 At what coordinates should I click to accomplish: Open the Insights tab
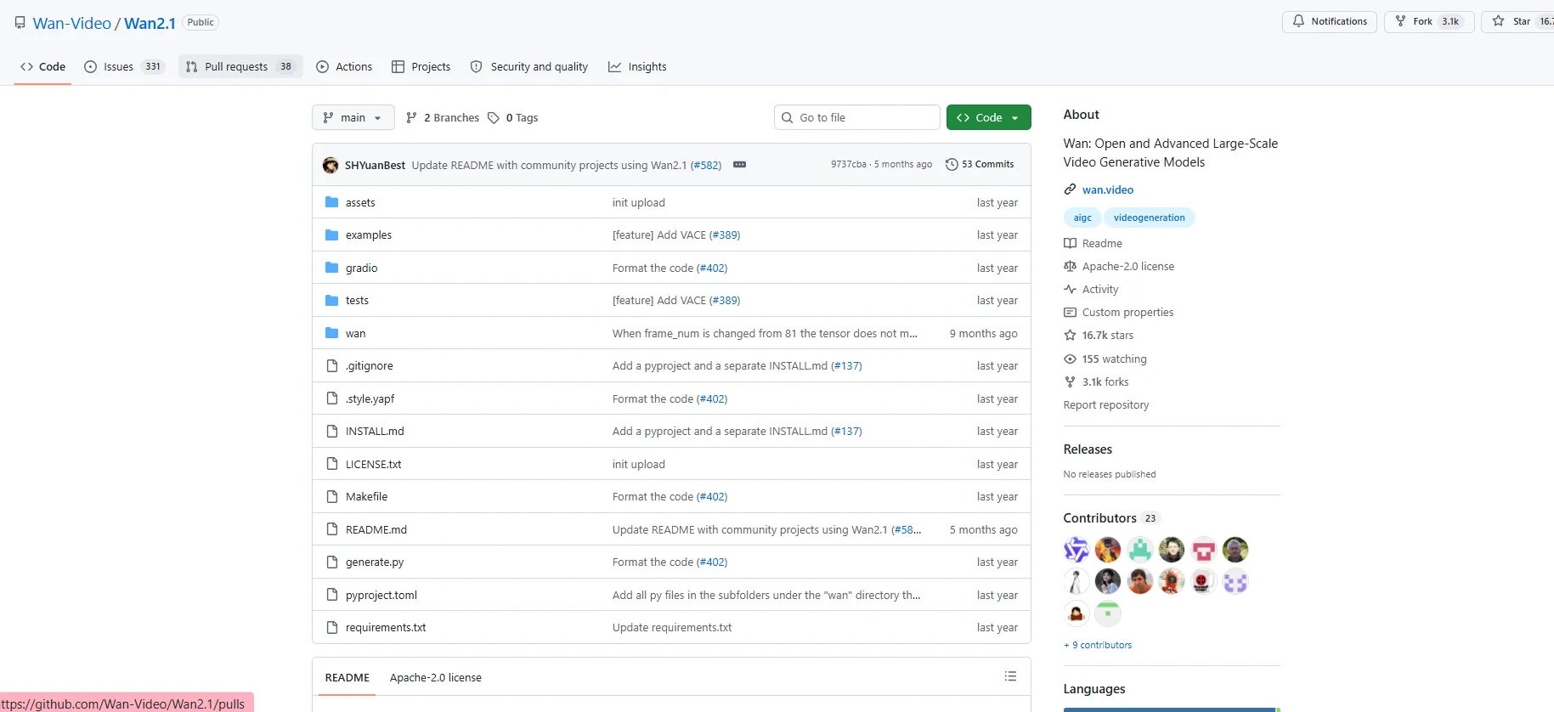pyautogui.click(x=637, y=66)
